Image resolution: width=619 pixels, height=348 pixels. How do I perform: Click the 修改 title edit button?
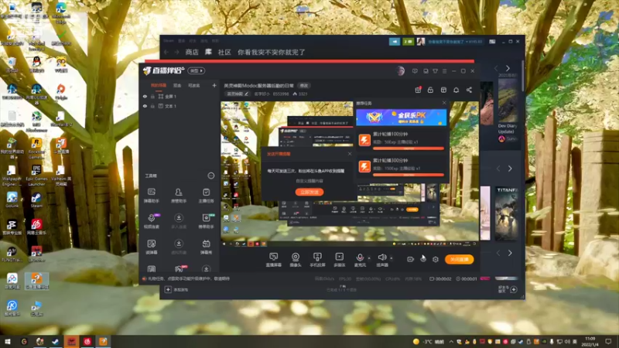pyautogui.click(x=303, y=85)
